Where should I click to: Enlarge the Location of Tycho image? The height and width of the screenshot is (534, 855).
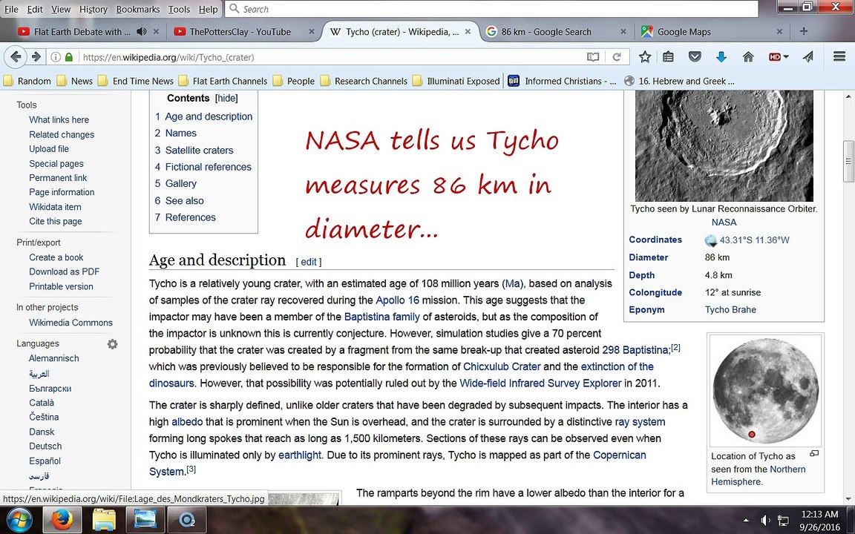coord(814,453)
